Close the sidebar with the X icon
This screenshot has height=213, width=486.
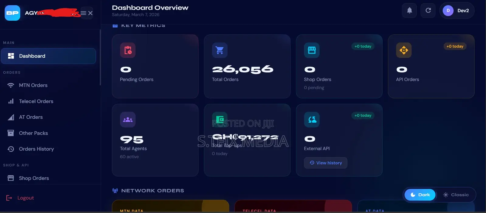coord(90,13)
